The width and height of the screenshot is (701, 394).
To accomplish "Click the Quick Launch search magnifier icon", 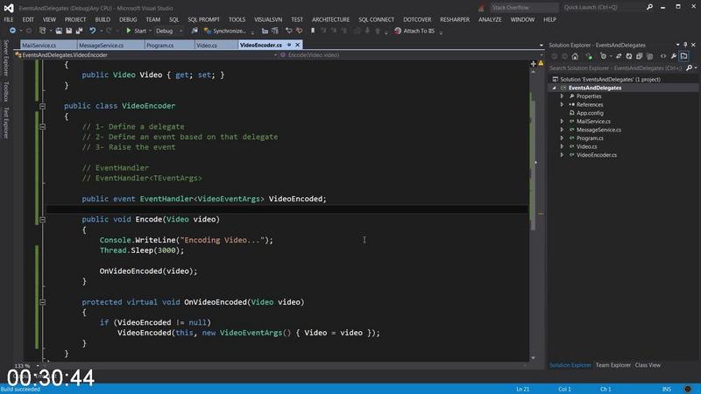I will pos(649,7).
